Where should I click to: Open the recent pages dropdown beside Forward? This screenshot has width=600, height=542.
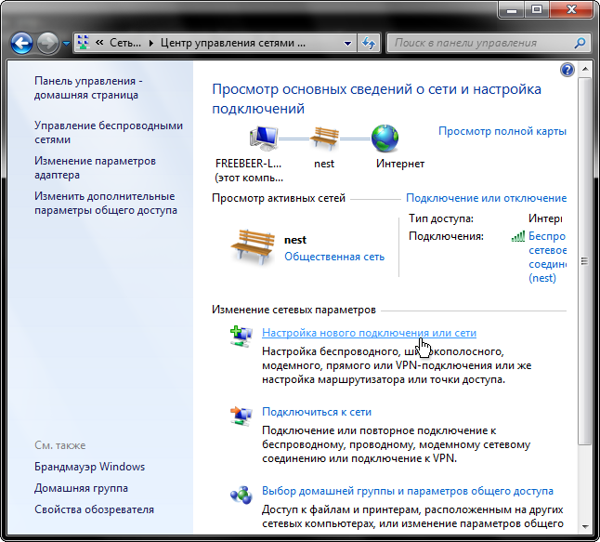point(66,44)
